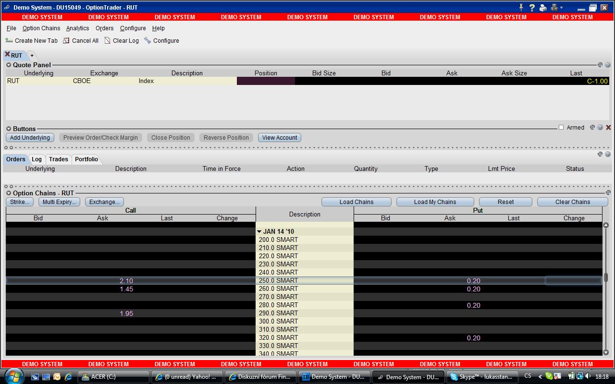Click the Clear Chains button
The image size is (615, 384).
[573, 202]
